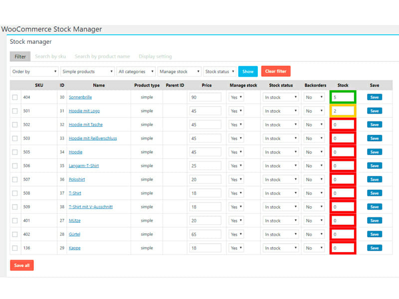
Task: Click the yellow Stock field for Hoodie mit Logo
Action: pyautogui.click(x=343, y=111)
